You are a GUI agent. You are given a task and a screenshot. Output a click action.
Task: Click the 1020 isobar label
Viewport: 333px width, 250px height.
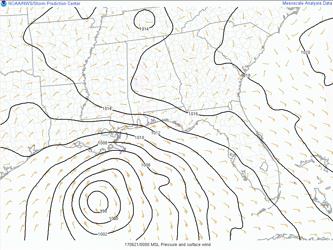(305, 52)
